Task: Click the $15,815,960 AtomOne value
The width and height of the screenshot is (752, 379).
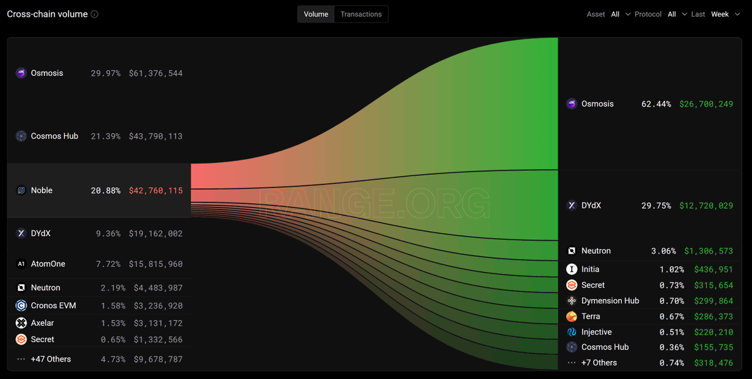Action: tap(155, 264)
